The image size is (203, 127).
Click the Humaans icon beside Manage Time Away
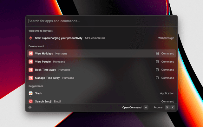click(x=31, y=77)
